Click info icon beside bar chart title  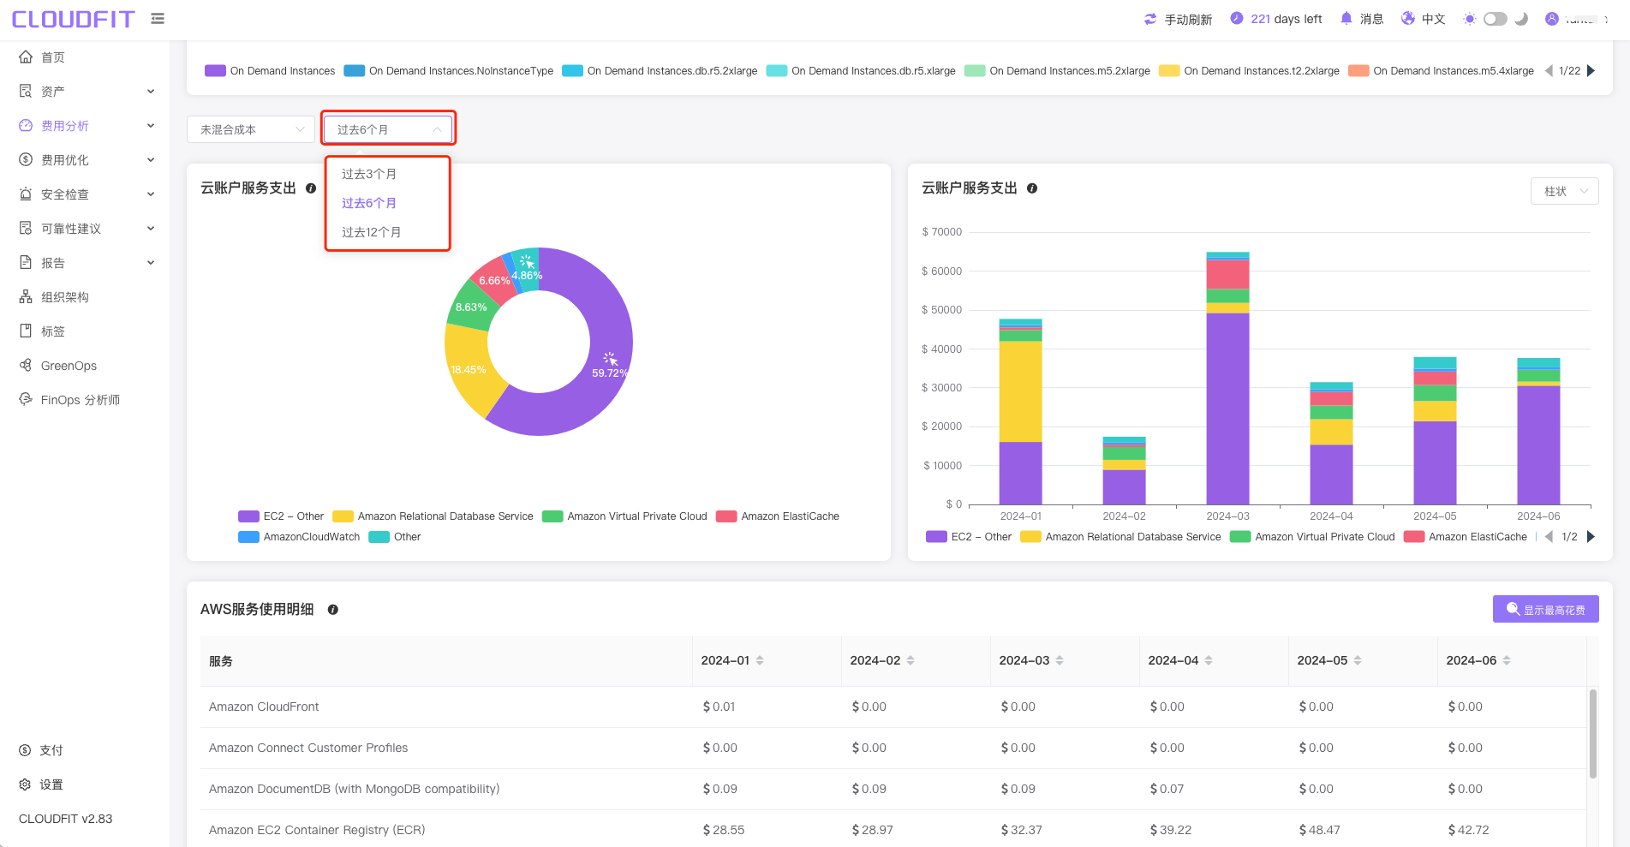click(x=1032, y=188)
